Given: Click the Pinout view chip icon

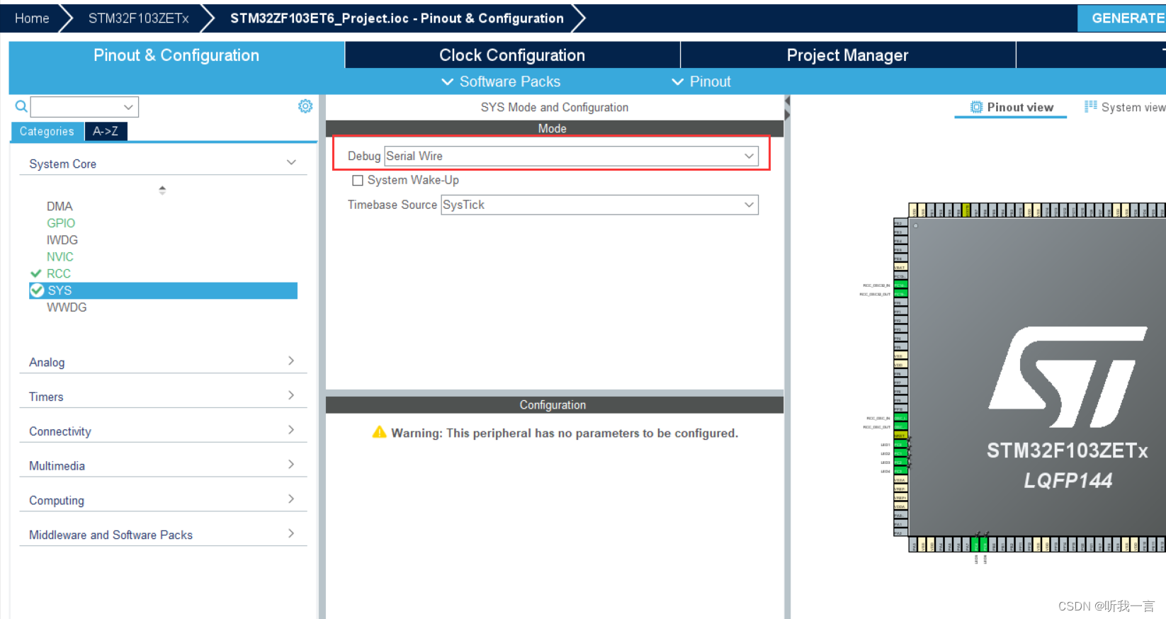Looking at the screenshot, I should click(976, 107).
